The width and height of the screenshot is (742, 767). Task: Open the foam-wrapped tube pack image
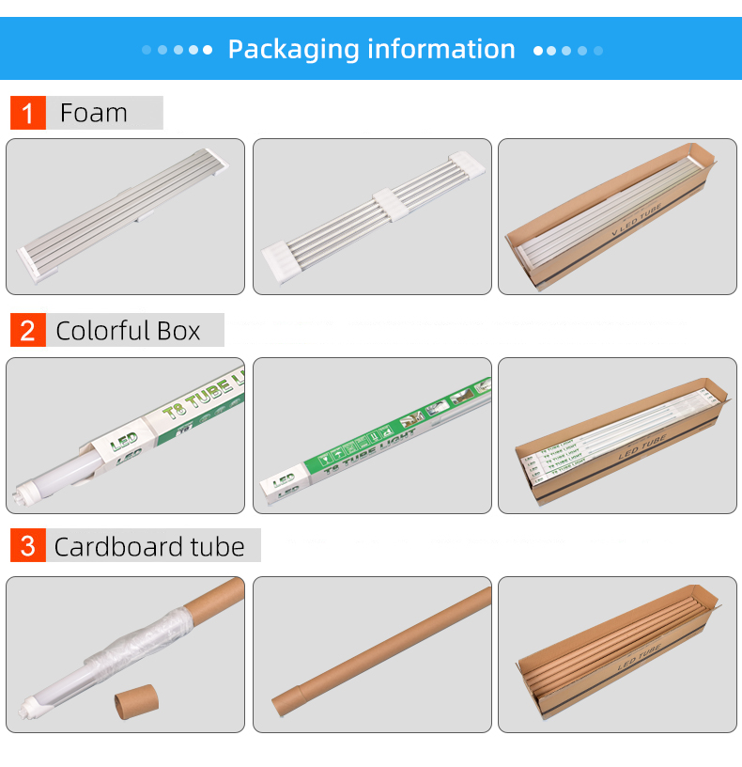point(125,217)
